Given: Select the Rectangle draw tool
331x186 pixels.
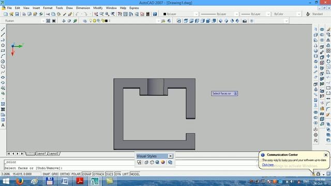Looking at the screenshot, I should (x=3, y=51).
